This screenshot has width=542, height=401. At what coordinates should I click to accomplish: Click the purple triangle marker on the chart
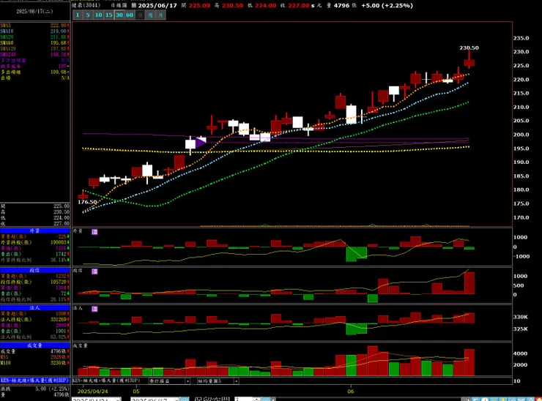pos(201,143)
